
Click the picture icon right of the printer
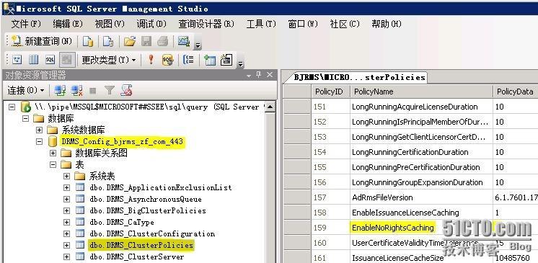(x=184, y=42)
